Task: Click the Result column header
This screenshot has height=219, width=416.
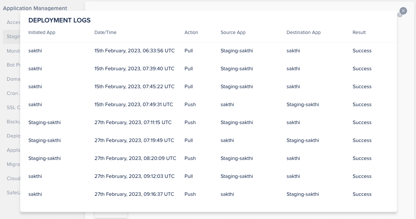Action: point(359,33)
